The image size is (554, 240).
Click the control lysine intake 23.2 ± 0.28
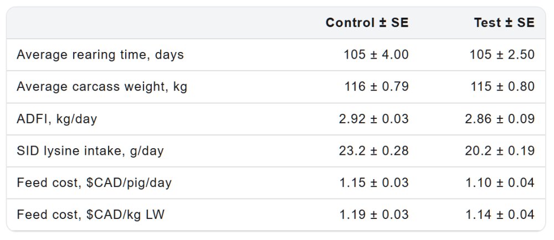373,151
